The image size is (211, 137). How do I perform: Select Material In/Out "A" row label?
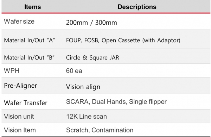pyautogui.click(x=30, y=40)
